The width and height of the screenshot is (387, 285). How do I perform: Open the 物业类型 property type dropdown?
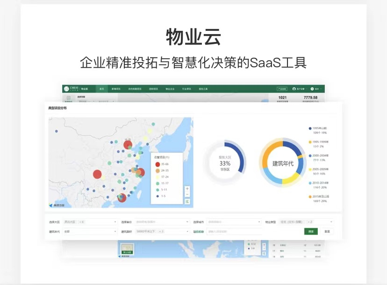point(306,222)
